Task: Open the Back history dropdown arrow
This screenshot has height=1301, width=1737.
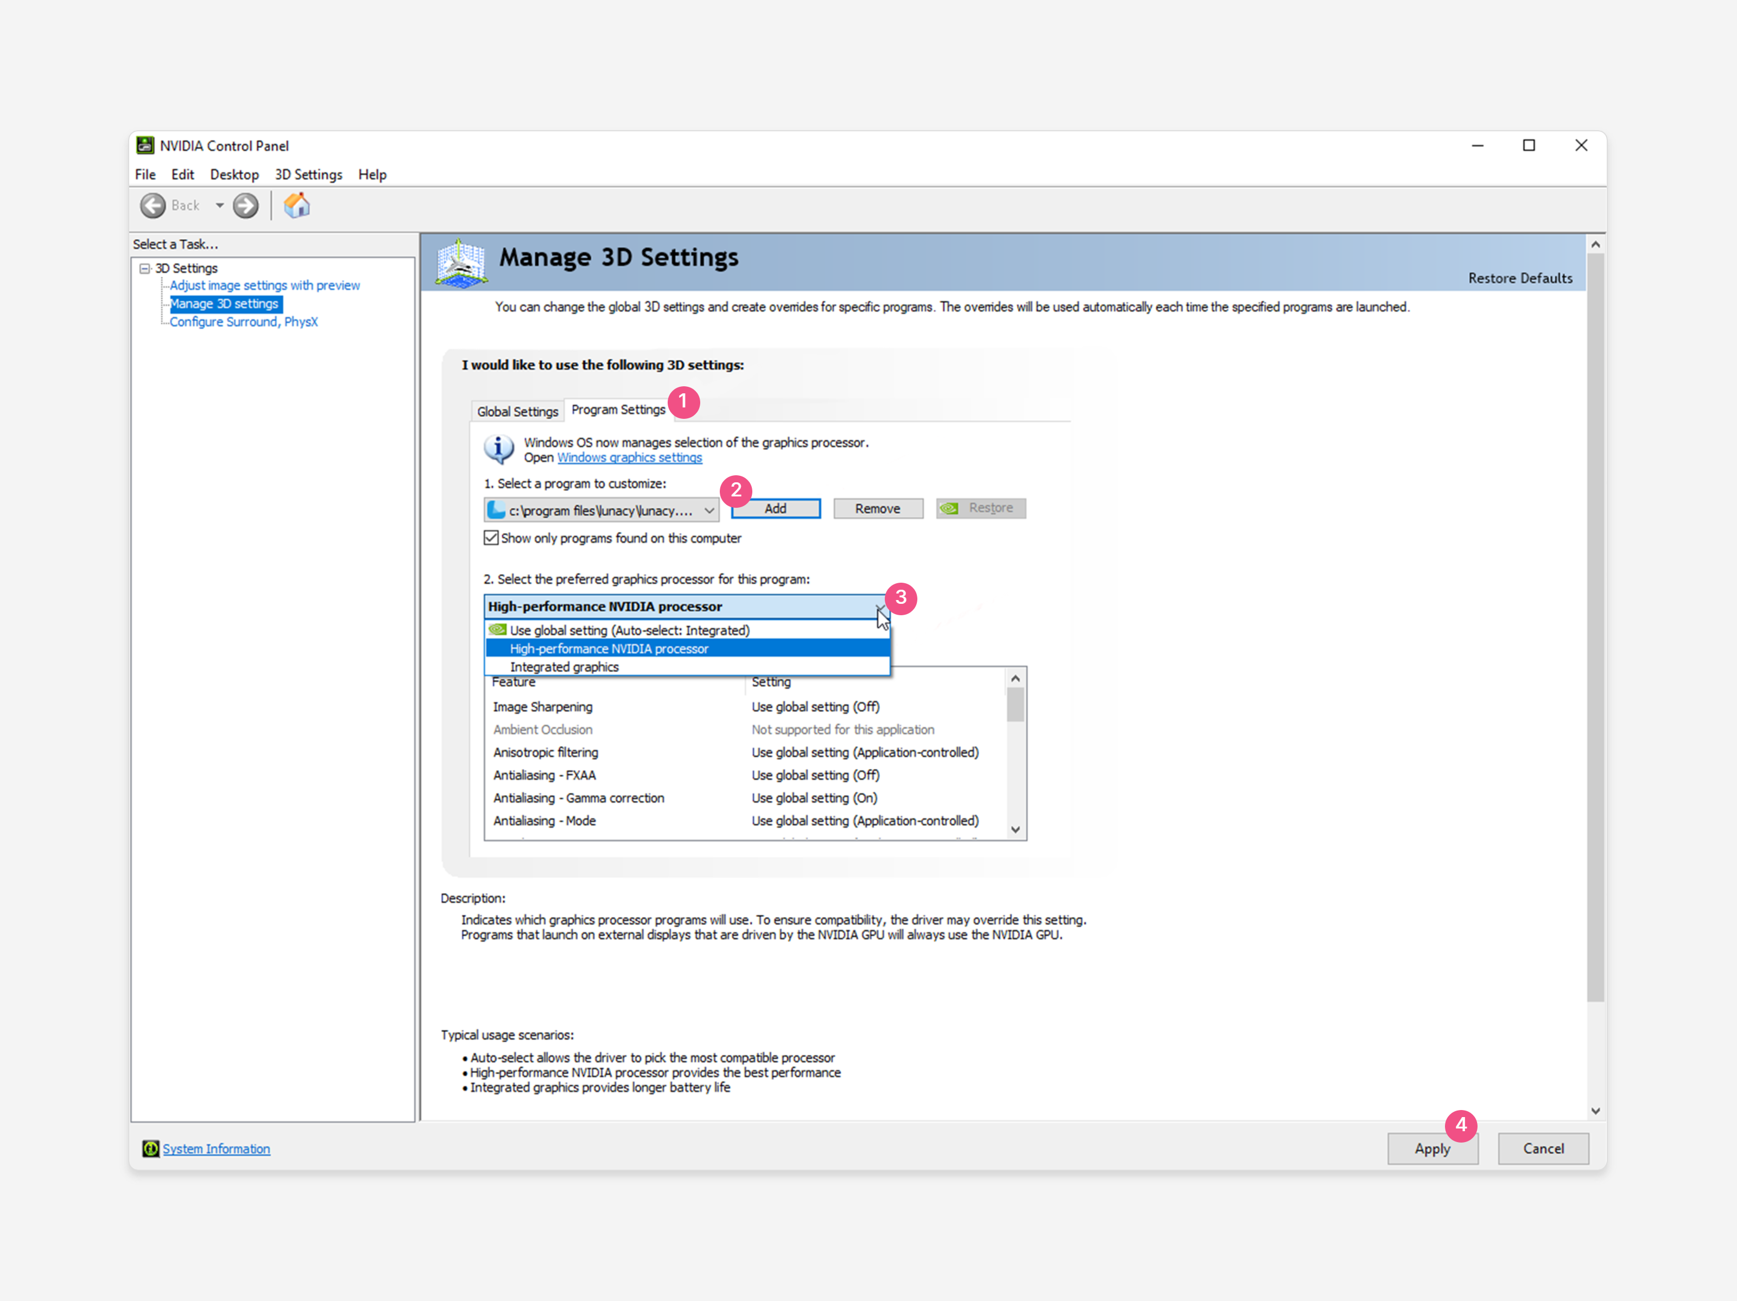Action: [220, 206]
